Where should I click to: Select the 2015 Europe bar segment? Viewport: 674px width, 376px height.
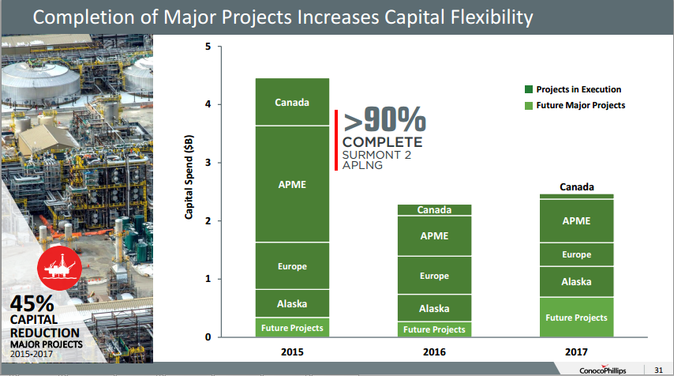292,266
